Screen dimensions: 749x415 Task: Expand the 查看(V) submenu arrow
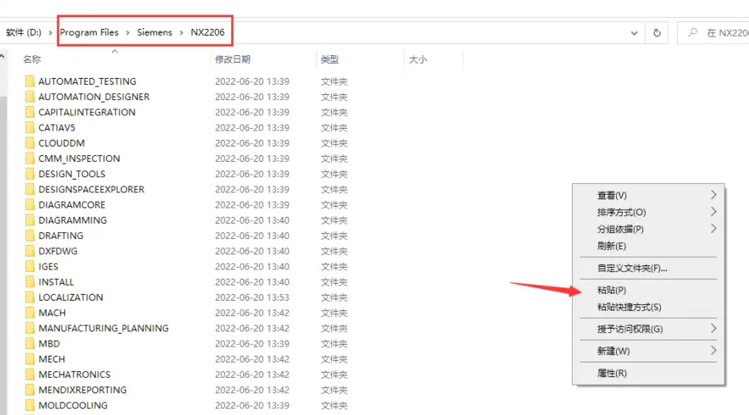tap(713, 195)
